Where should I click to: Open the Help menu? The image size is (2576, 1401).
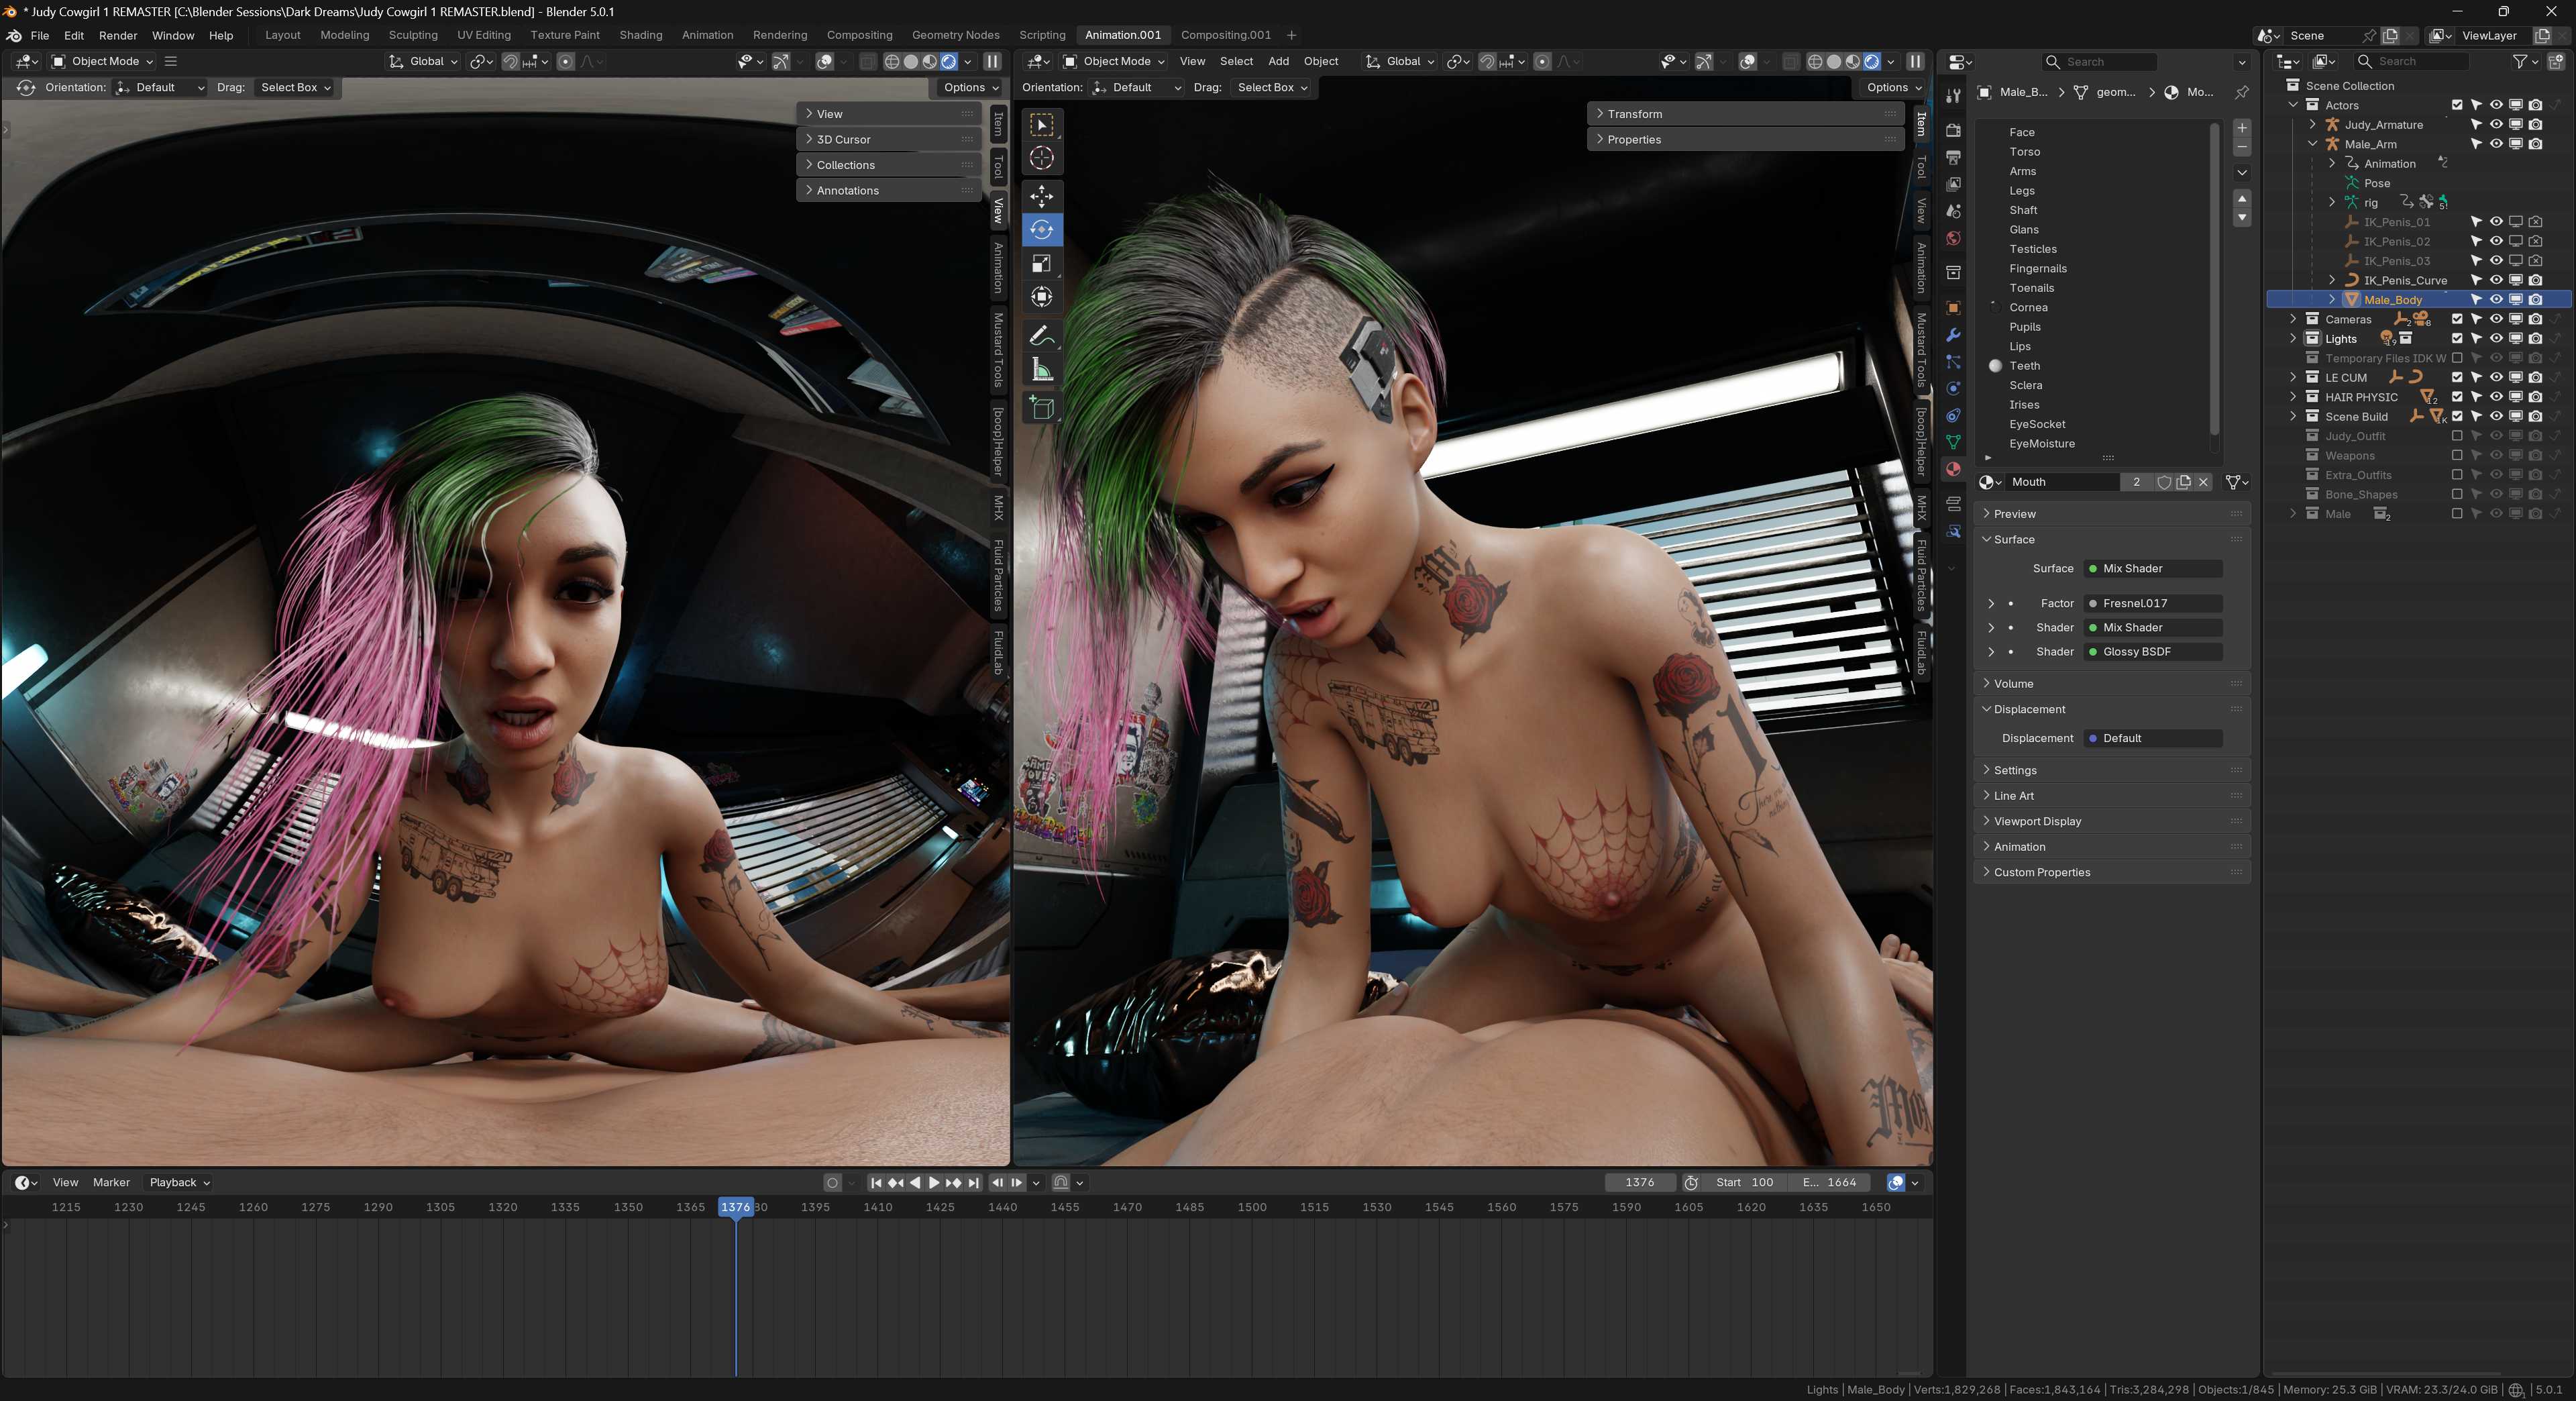(x=221, y=36)
